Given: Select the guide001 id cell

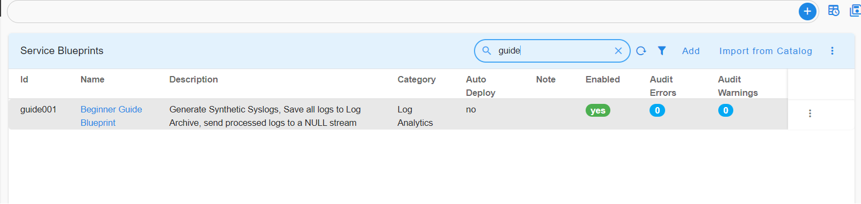Looking at the screenshot, I should [38, 109].
